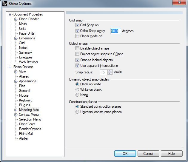The width and height of the screenshot is (188, 162).
Task: Choose White on black snap display
Action: [77, 90]
